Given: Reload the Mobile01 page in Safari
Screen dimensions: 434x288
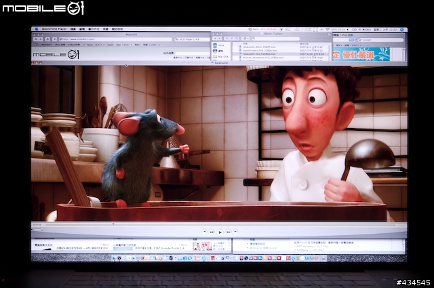Looking at the screenshot, I should coord(47,39).
